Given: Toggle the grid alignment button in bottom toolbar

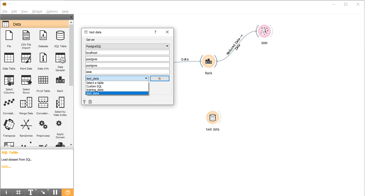Looking at the screenshot, I should (x=18, y=192).
